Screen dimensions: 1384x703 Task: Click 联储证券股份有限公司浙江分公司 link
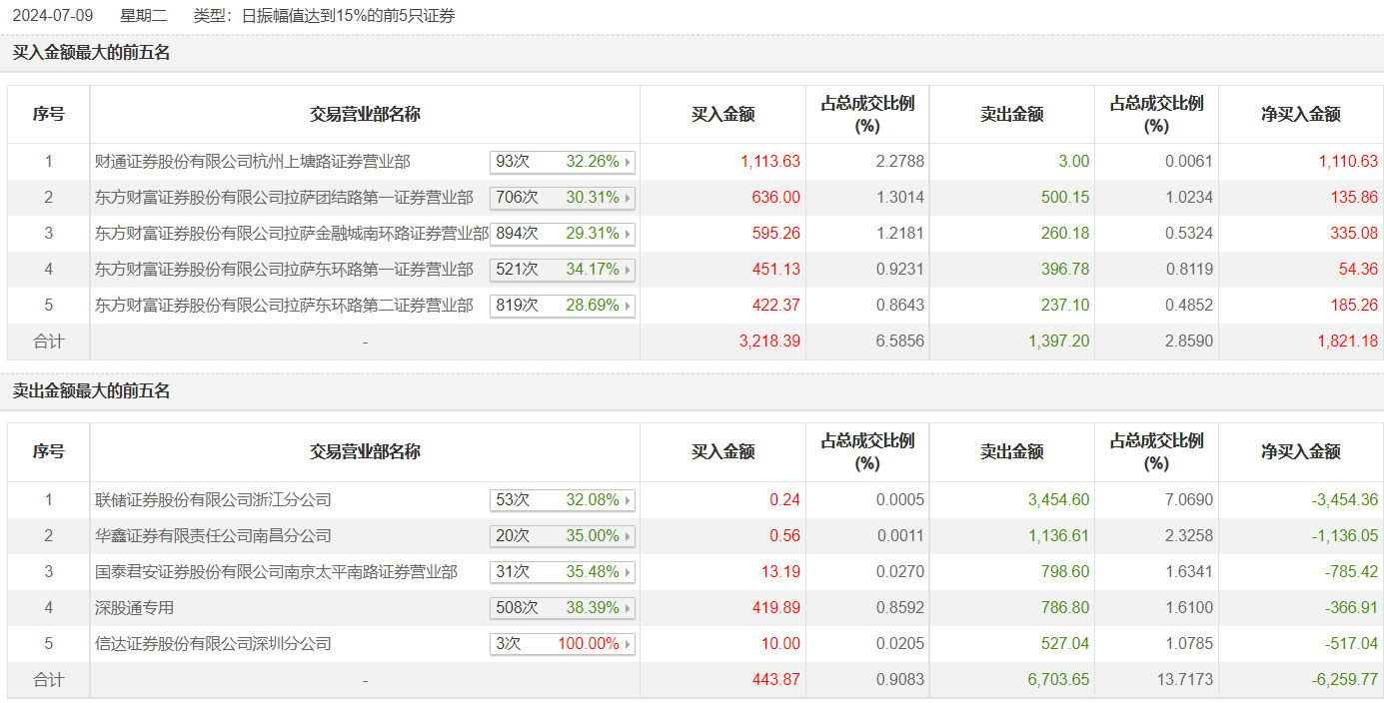coord(213,500)
